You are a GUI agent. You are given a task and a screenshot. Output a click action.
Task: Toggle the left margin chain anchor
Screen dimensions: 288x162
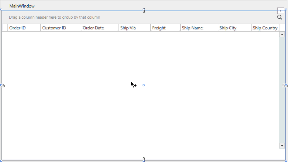point(3,85)
